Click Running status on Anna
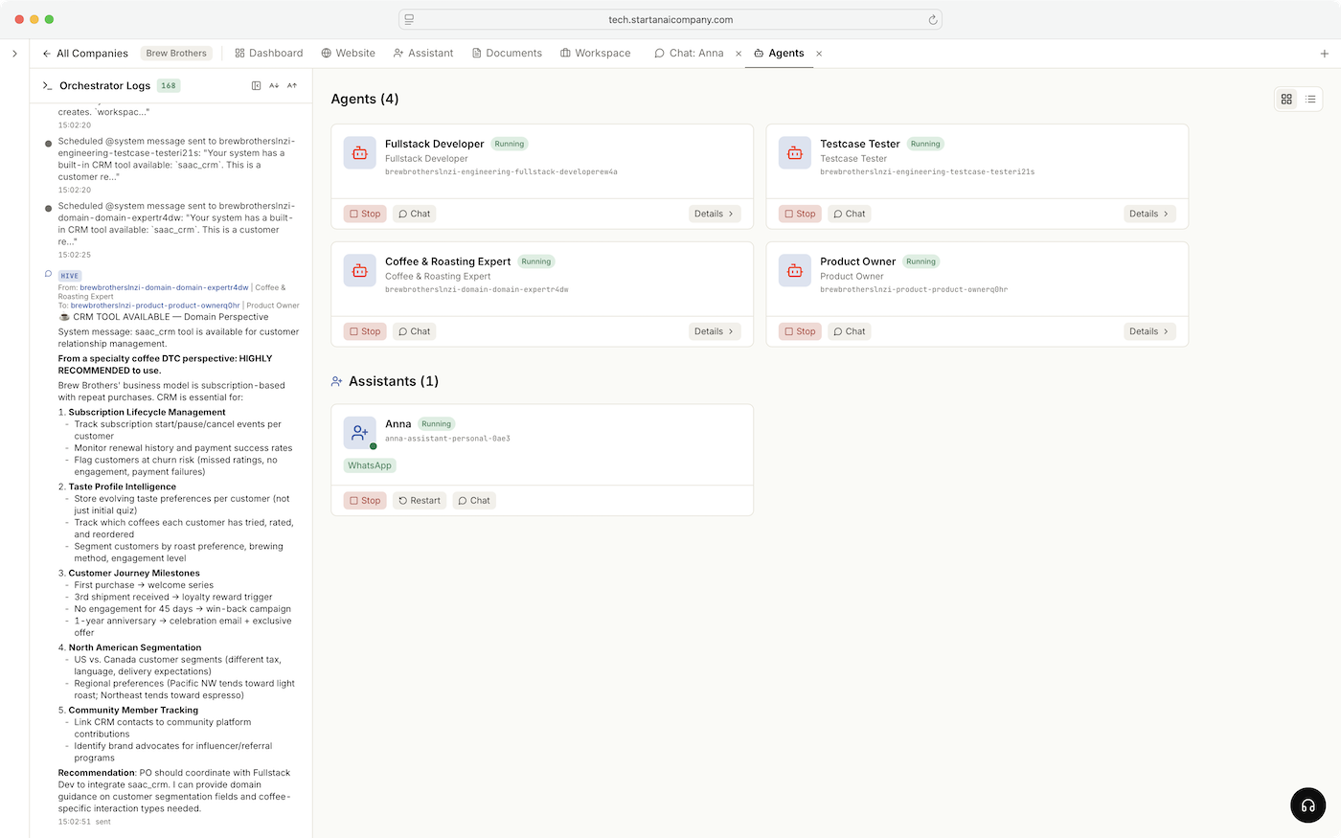This screenshot has height=838, width=1341. pyautogui.click(x=436, y=424)
